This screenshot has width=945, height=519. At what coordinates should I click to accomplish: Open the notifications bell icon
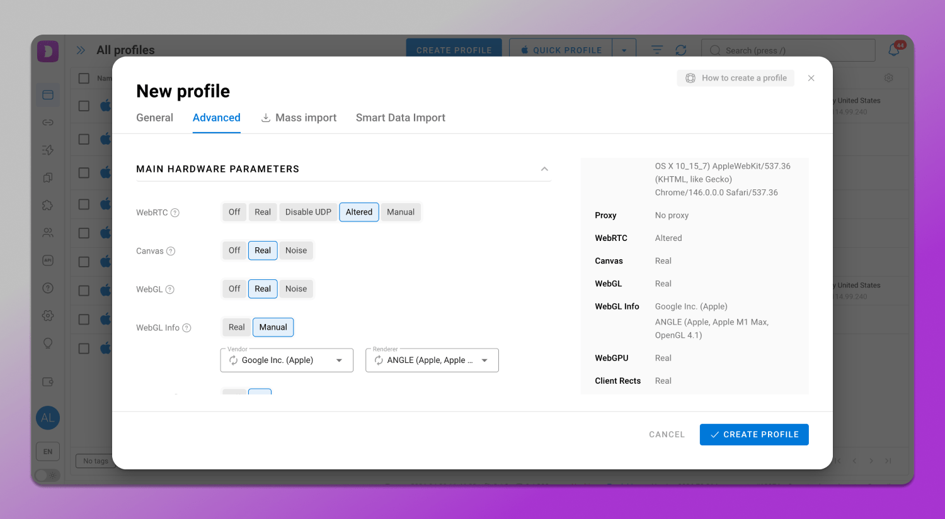tap(894, 50)
